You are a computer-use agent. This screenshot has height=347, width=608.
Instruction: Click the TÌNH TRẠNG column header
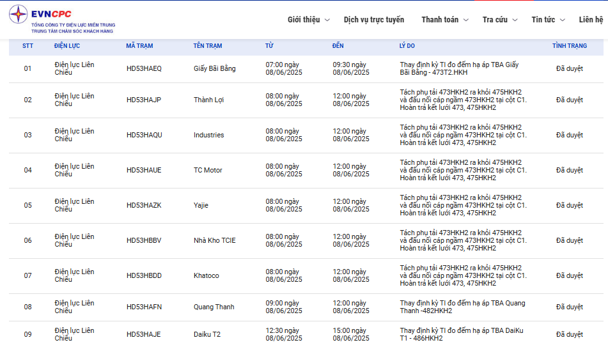569,46
